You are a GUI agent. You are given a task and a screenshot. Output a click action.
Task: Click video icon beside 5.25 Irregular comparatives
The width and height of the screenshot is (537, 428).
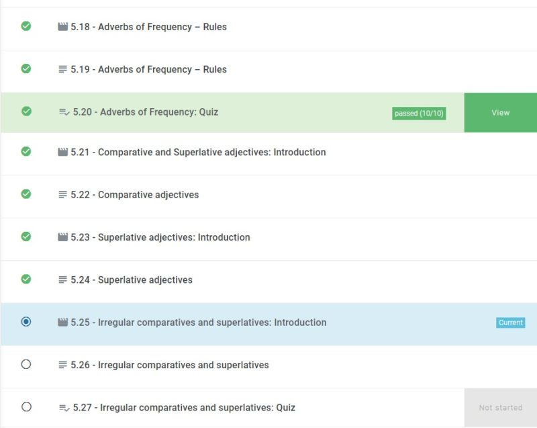[x=62, y=323]
